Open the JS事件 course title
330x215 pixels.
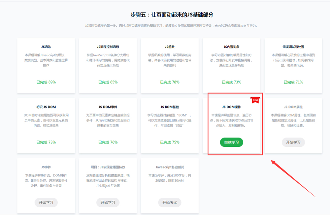coord(46,167)
